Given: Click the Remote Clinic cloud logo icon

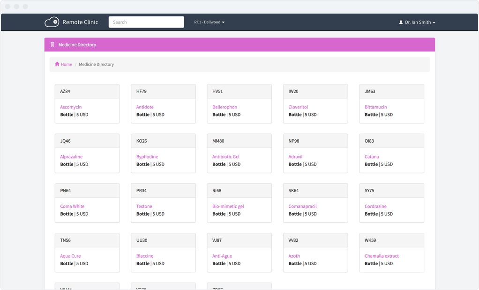Looking at the screenshot, I should coord(52,22).
